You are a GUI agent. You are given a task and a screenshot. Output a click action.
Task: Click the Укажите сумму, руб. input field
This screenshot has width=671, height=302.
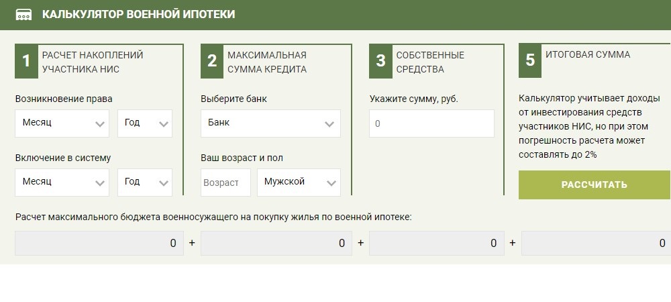click(431, 123)
